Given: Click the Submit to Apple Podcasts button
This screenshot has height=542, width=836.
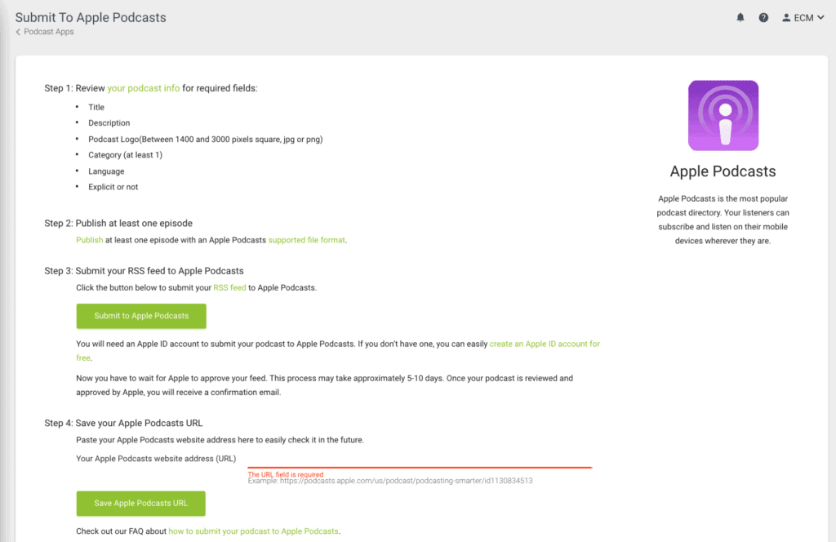Looking at the screenshot, I should [x=141, y=316].
